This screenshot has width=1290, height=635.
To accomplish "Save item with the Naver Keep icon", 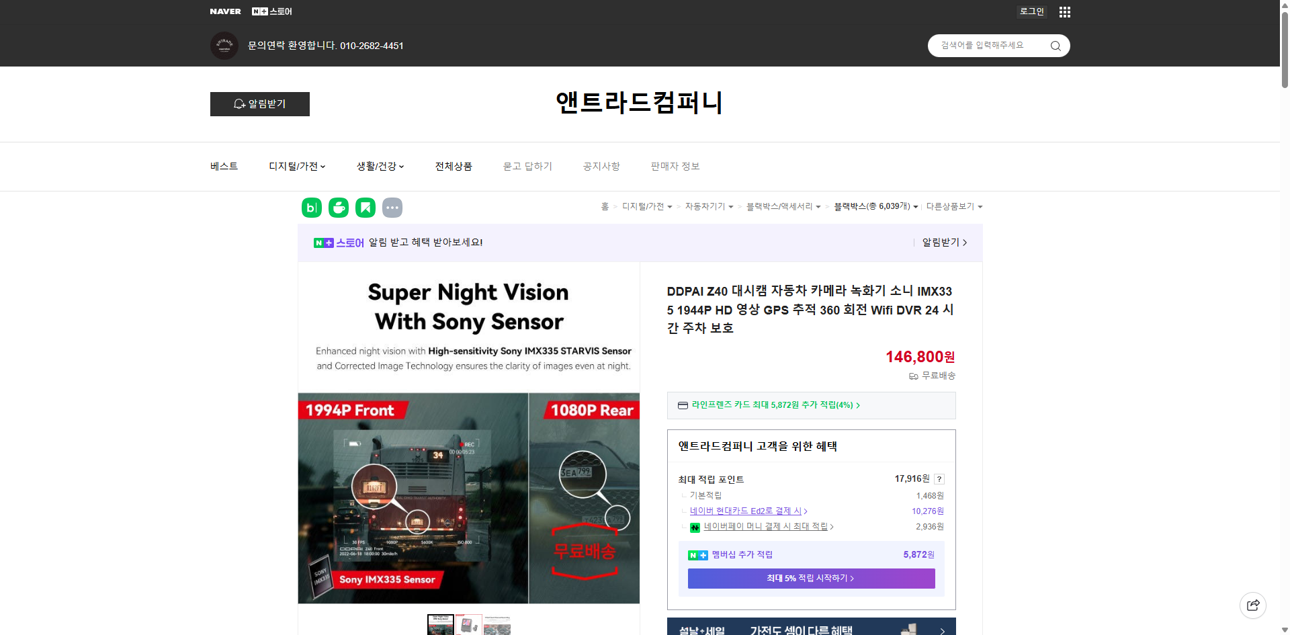I will tap(365, 208).
